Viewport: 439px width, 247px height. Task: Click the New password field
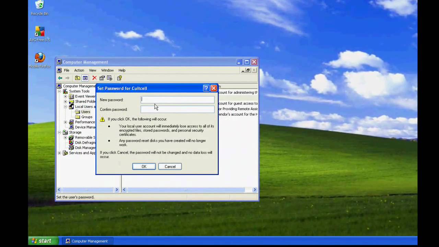[x=178, y=100]
